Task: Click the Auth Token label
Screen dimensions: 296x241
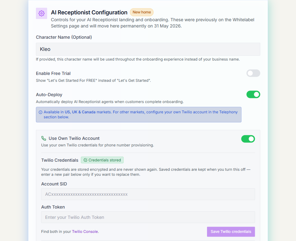Action: [x=53, y=207]
